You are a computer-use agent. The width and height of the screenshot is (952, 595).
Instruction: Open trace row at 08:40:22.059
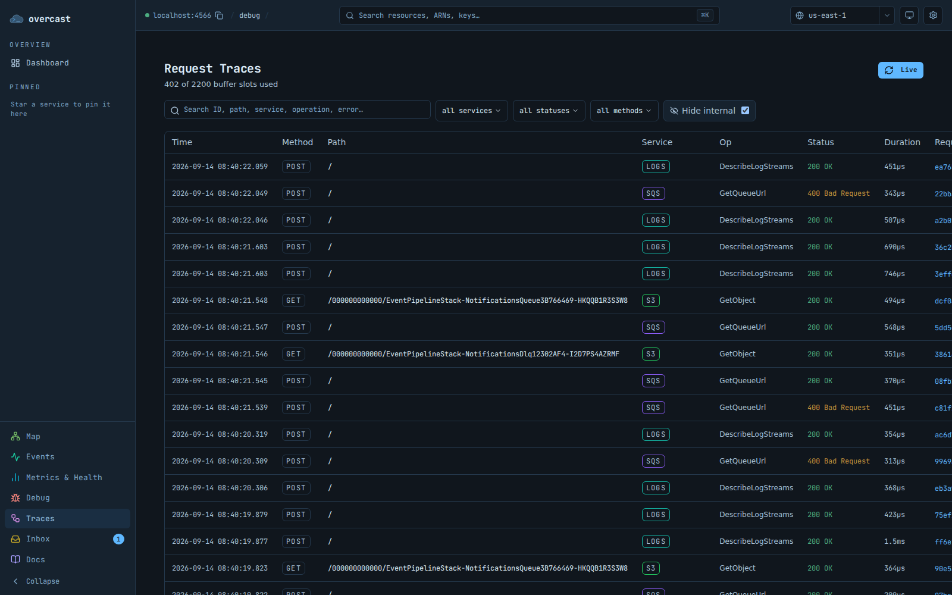click(x=558, y=167)
